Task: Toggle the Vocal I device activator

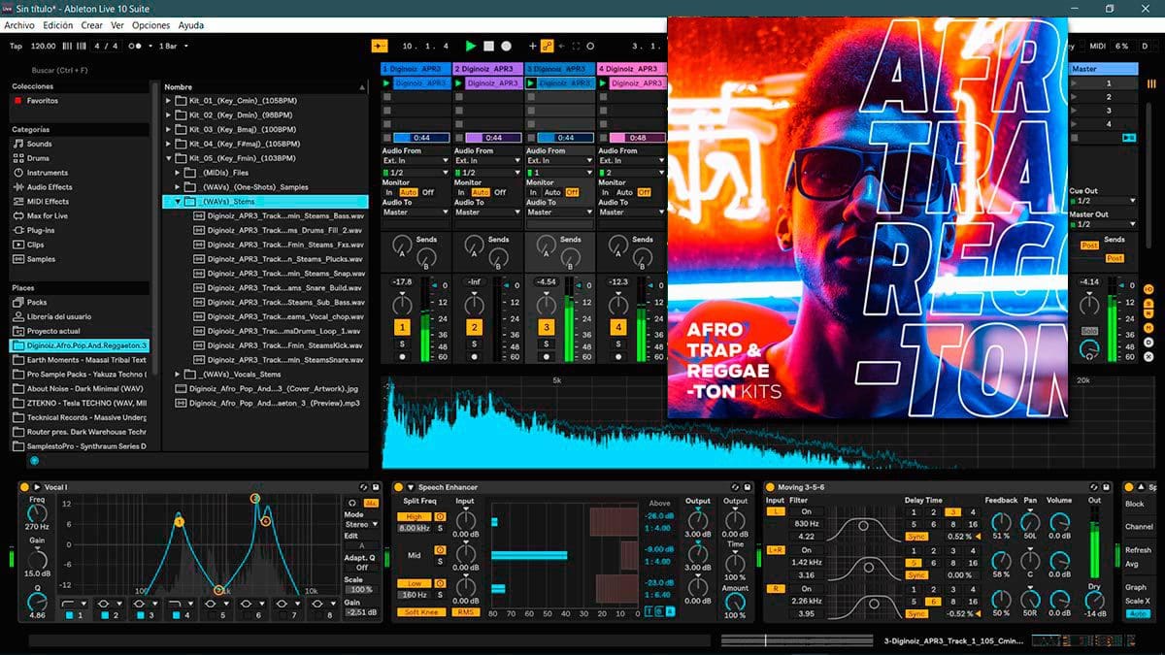Action: point(25,487)
